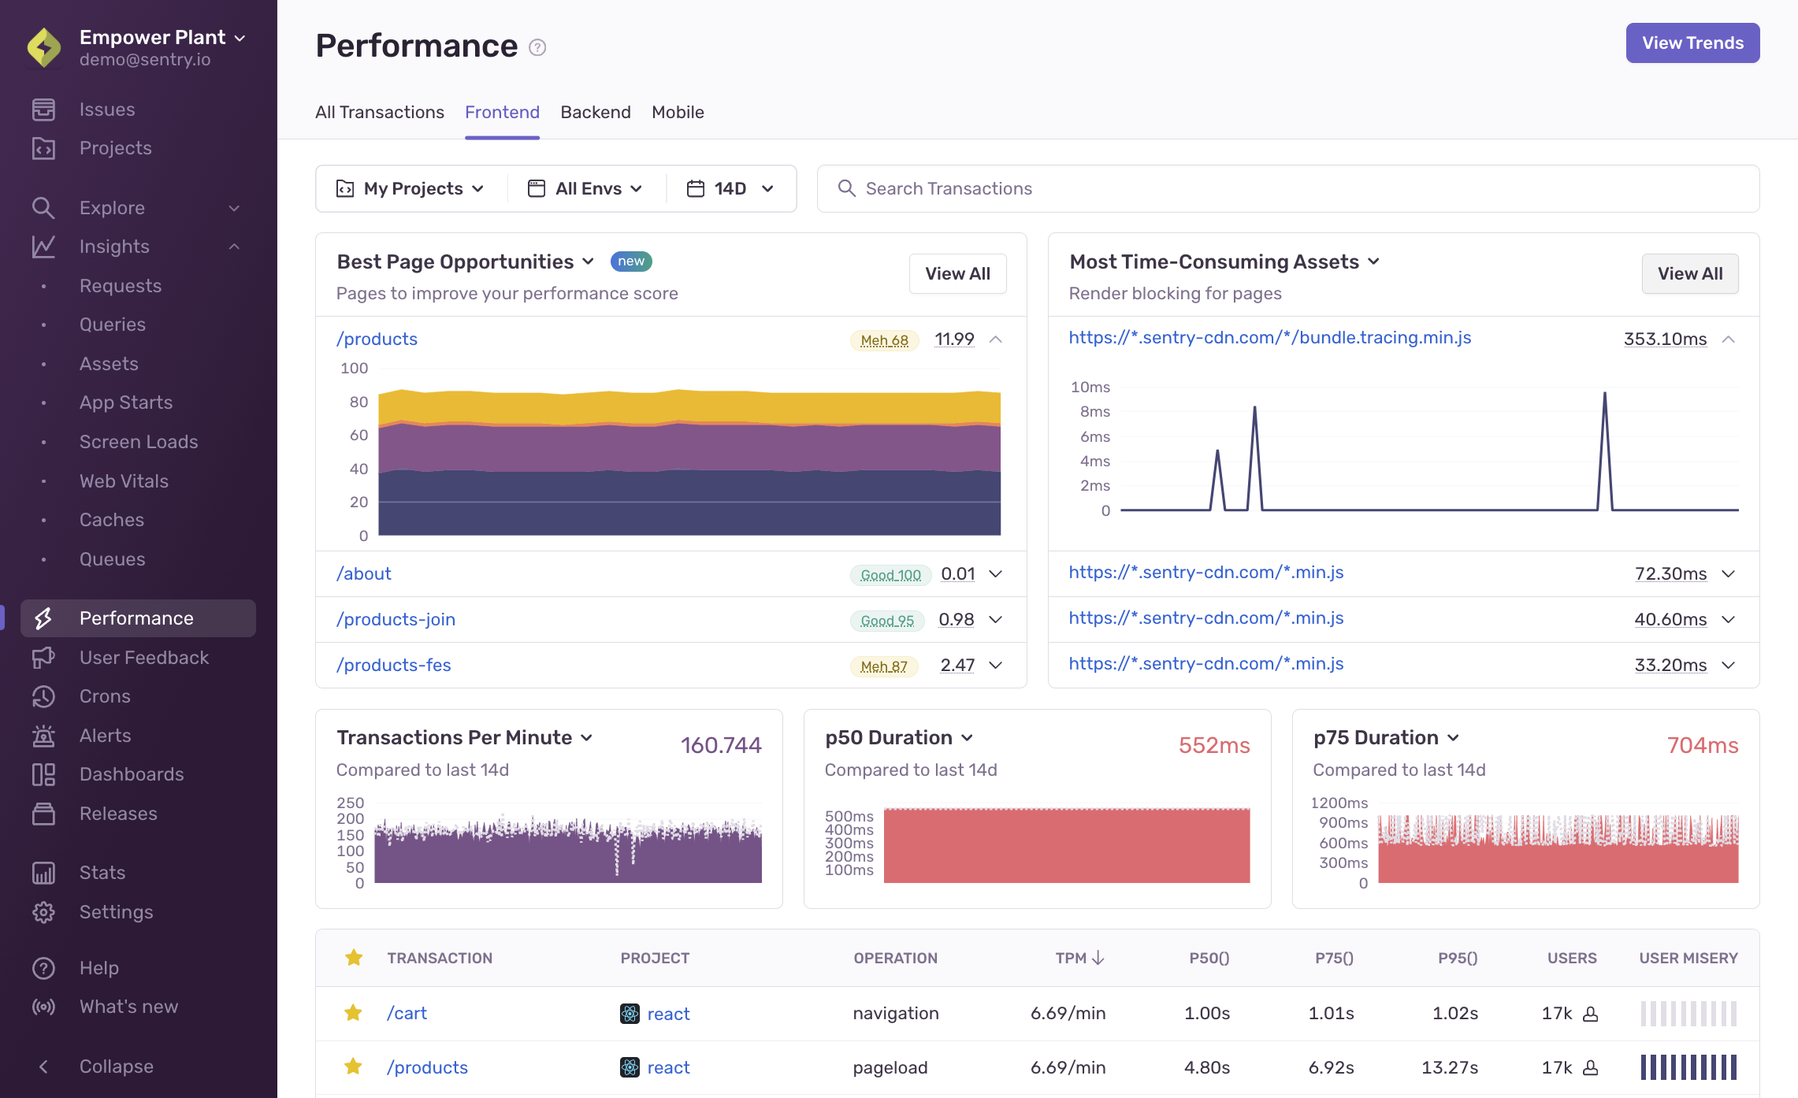Screen dimensions: 1798x1098
Task: Click the Issues icon in sidebar
Action: pyautogui.click(x=43, y=108)
